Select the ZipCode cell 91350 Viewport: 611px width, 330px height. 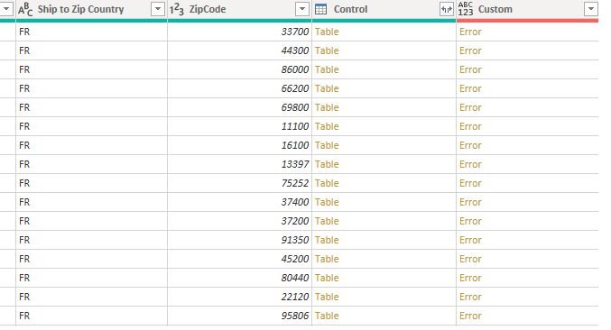240,240
